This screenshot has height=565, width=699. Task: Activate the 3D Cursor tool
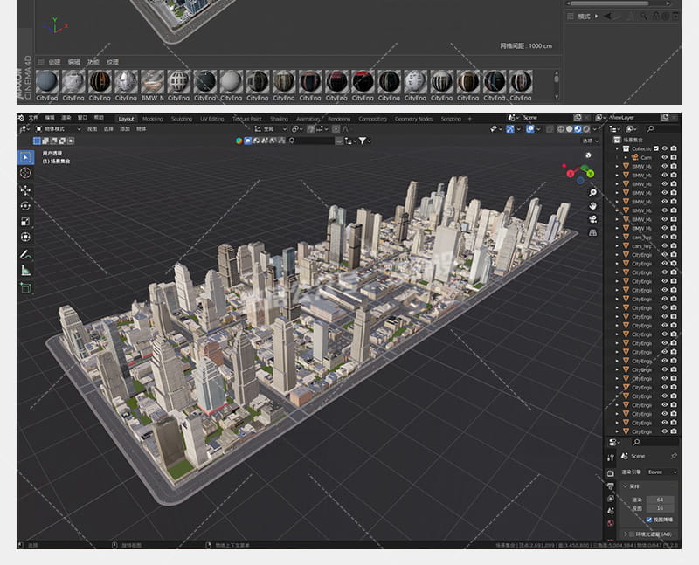click(26, 173)
